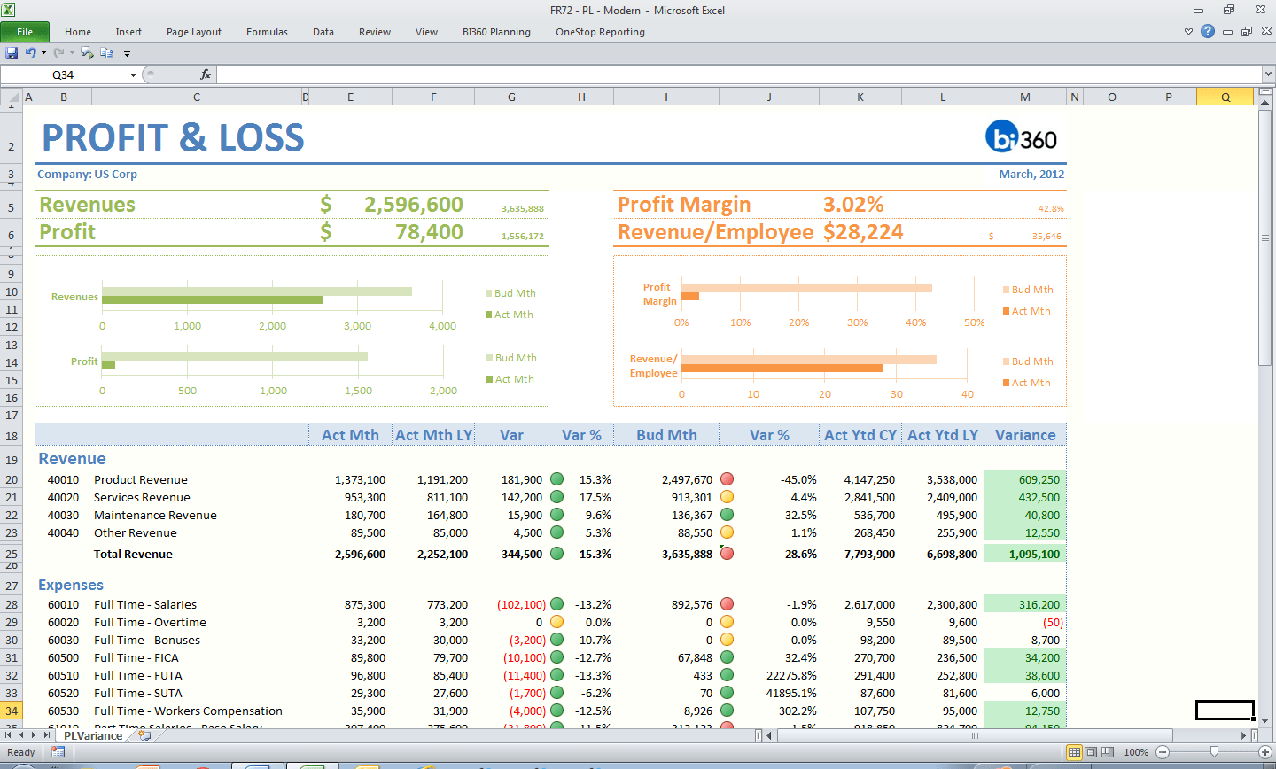Click the Insert Function fx icon

[x=205, y=74]
